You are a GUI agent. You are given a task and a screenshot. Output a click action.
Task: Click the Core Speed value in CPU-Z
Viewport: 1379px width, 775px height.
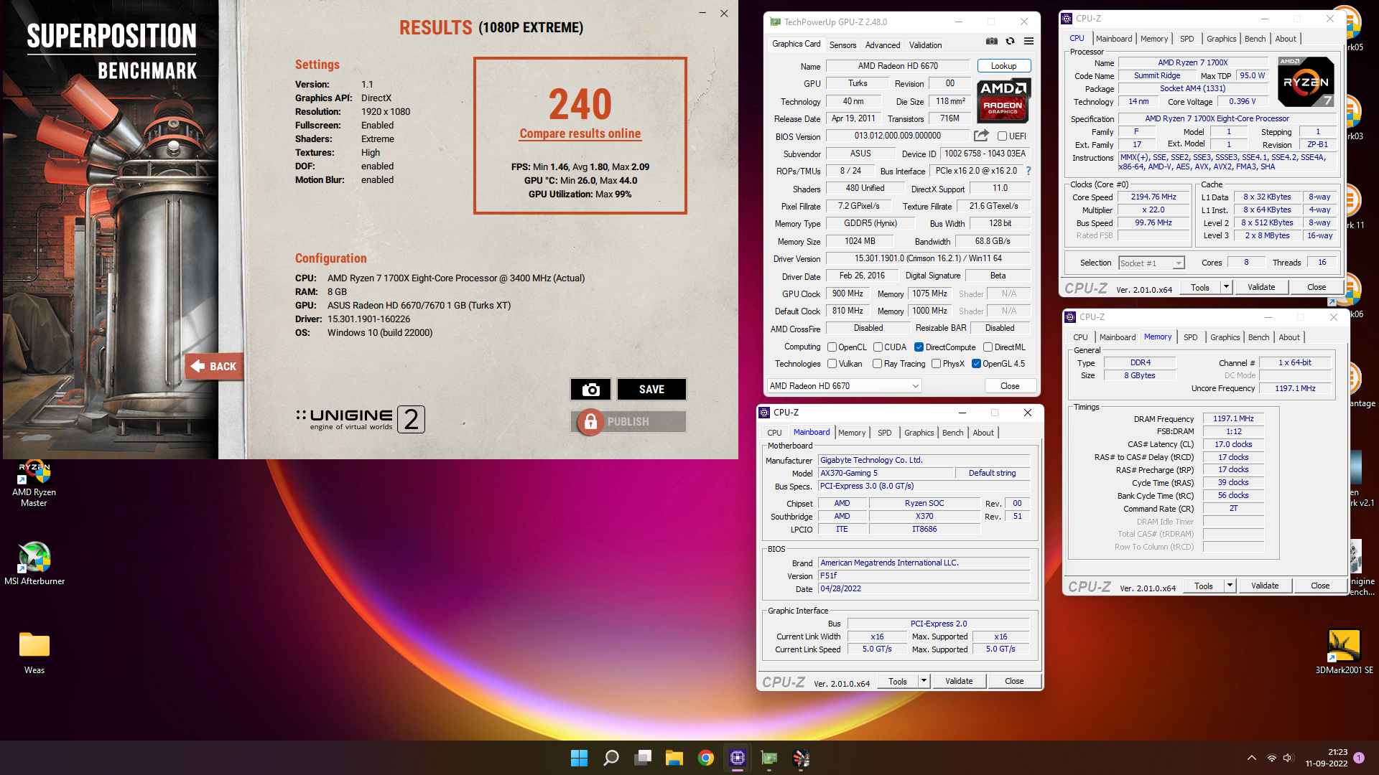point(1153,197)
